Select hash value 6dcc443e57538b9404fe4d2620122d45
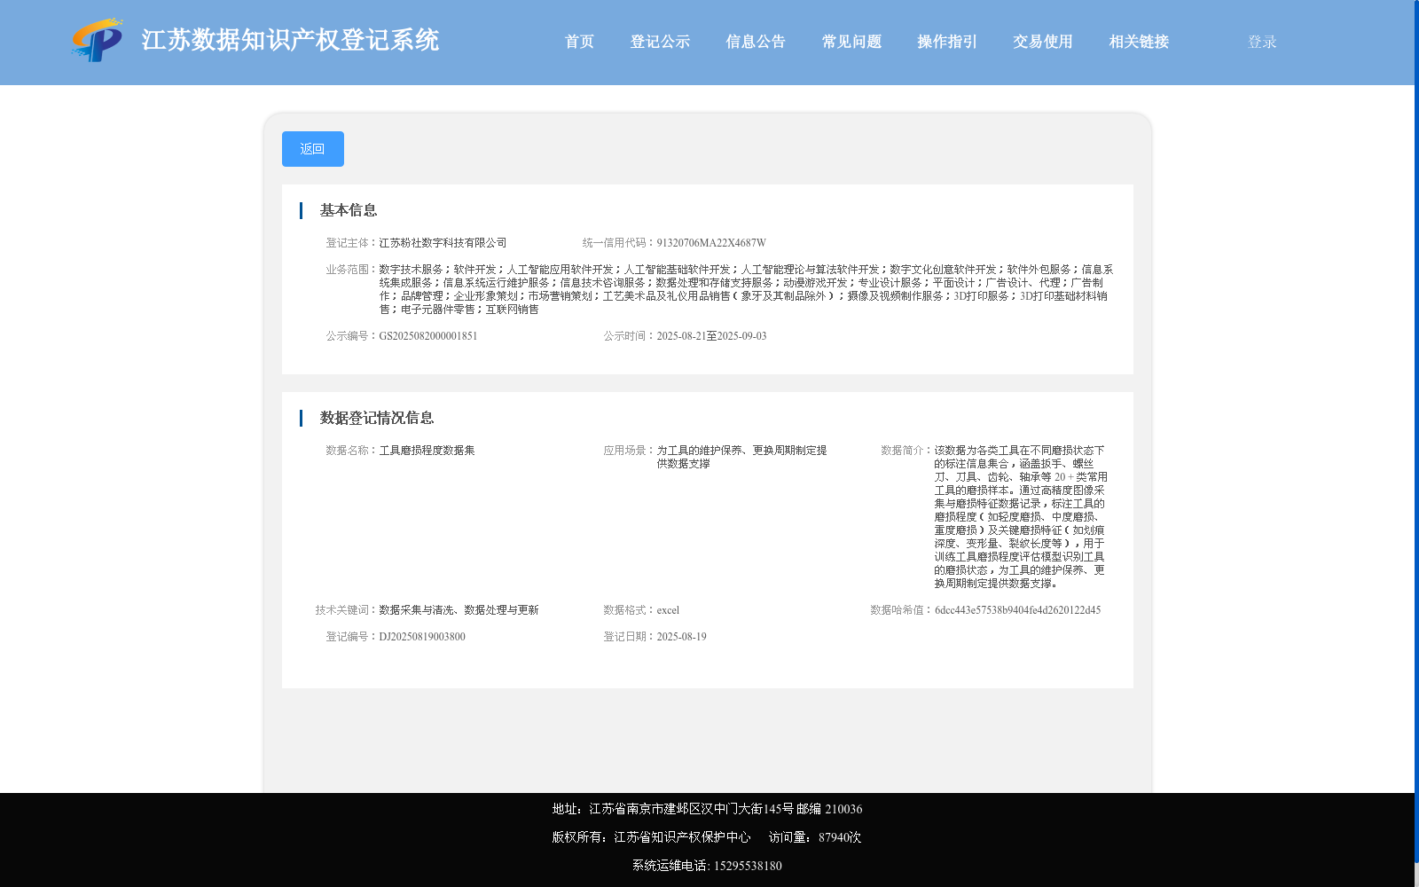 click(1017, 610)
